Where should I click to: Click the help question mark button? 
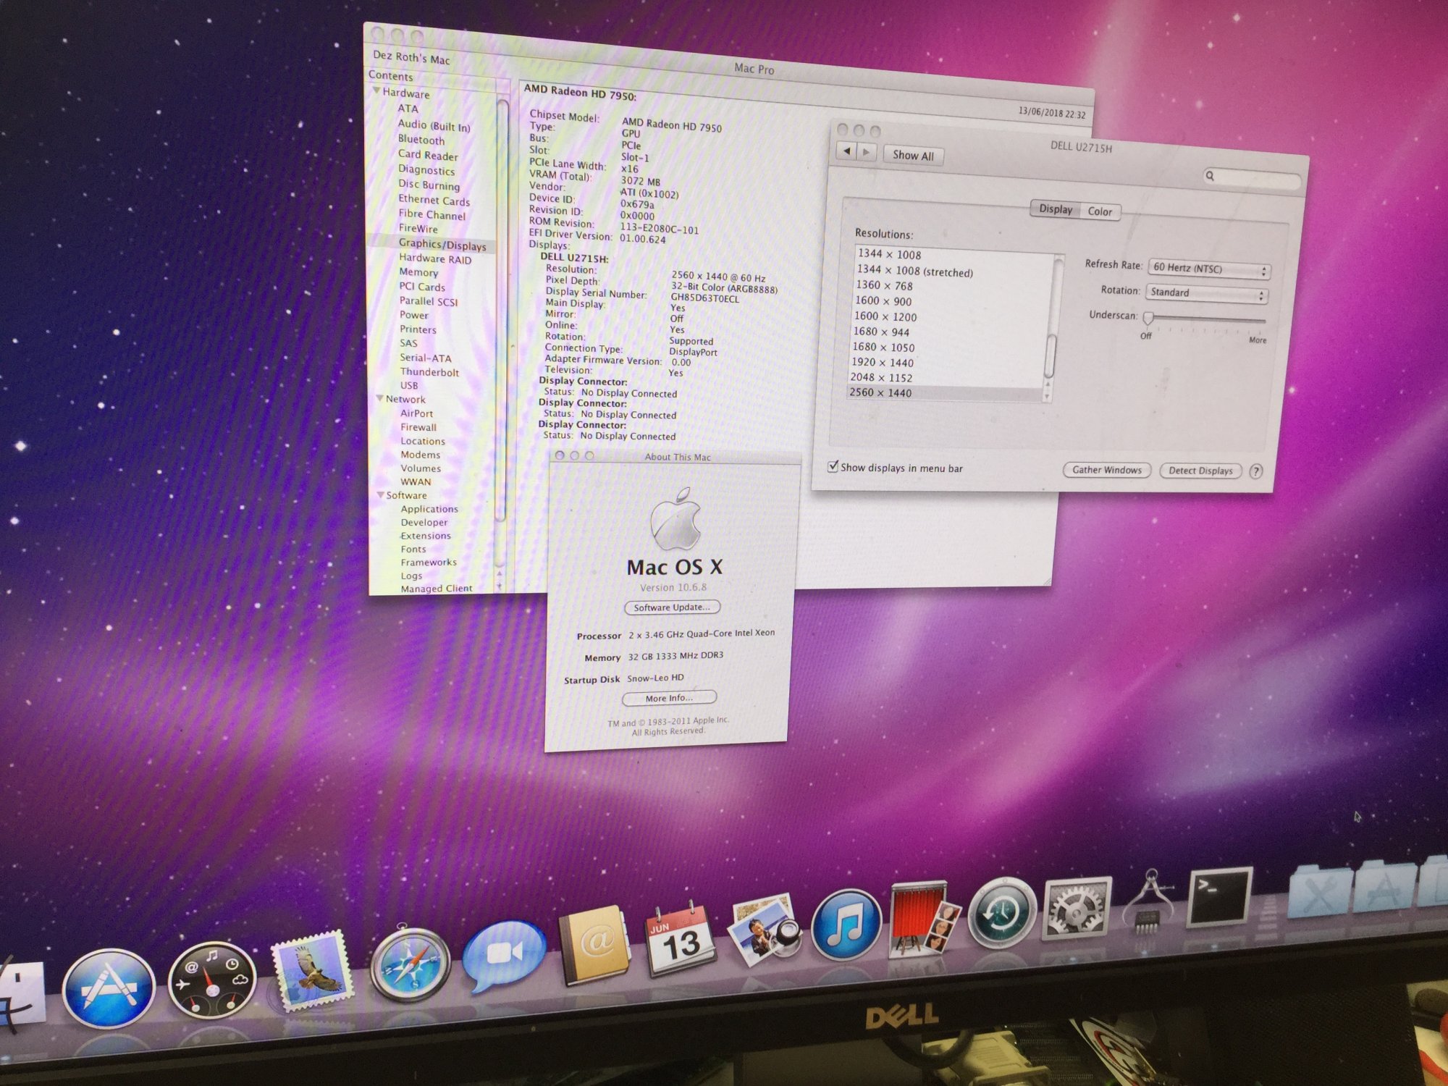tap(1256, 471)
